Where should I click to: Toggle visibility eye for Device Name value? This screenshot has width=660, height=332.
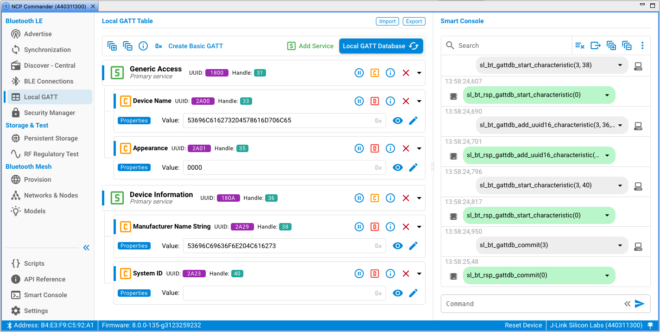coord(398,121)
